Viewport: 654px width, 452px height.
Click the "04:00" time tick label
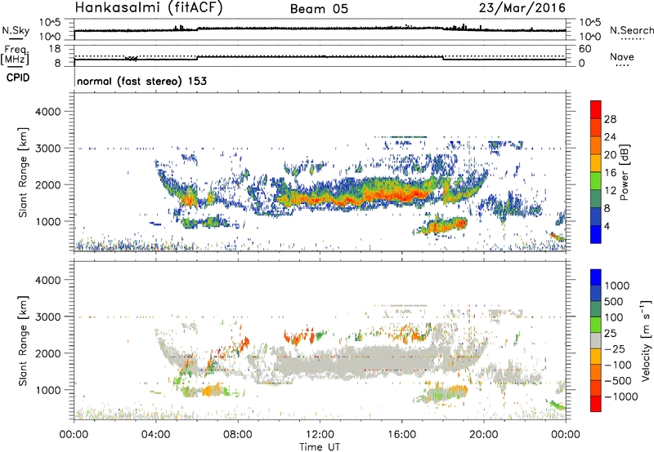(x=155, y=435)
